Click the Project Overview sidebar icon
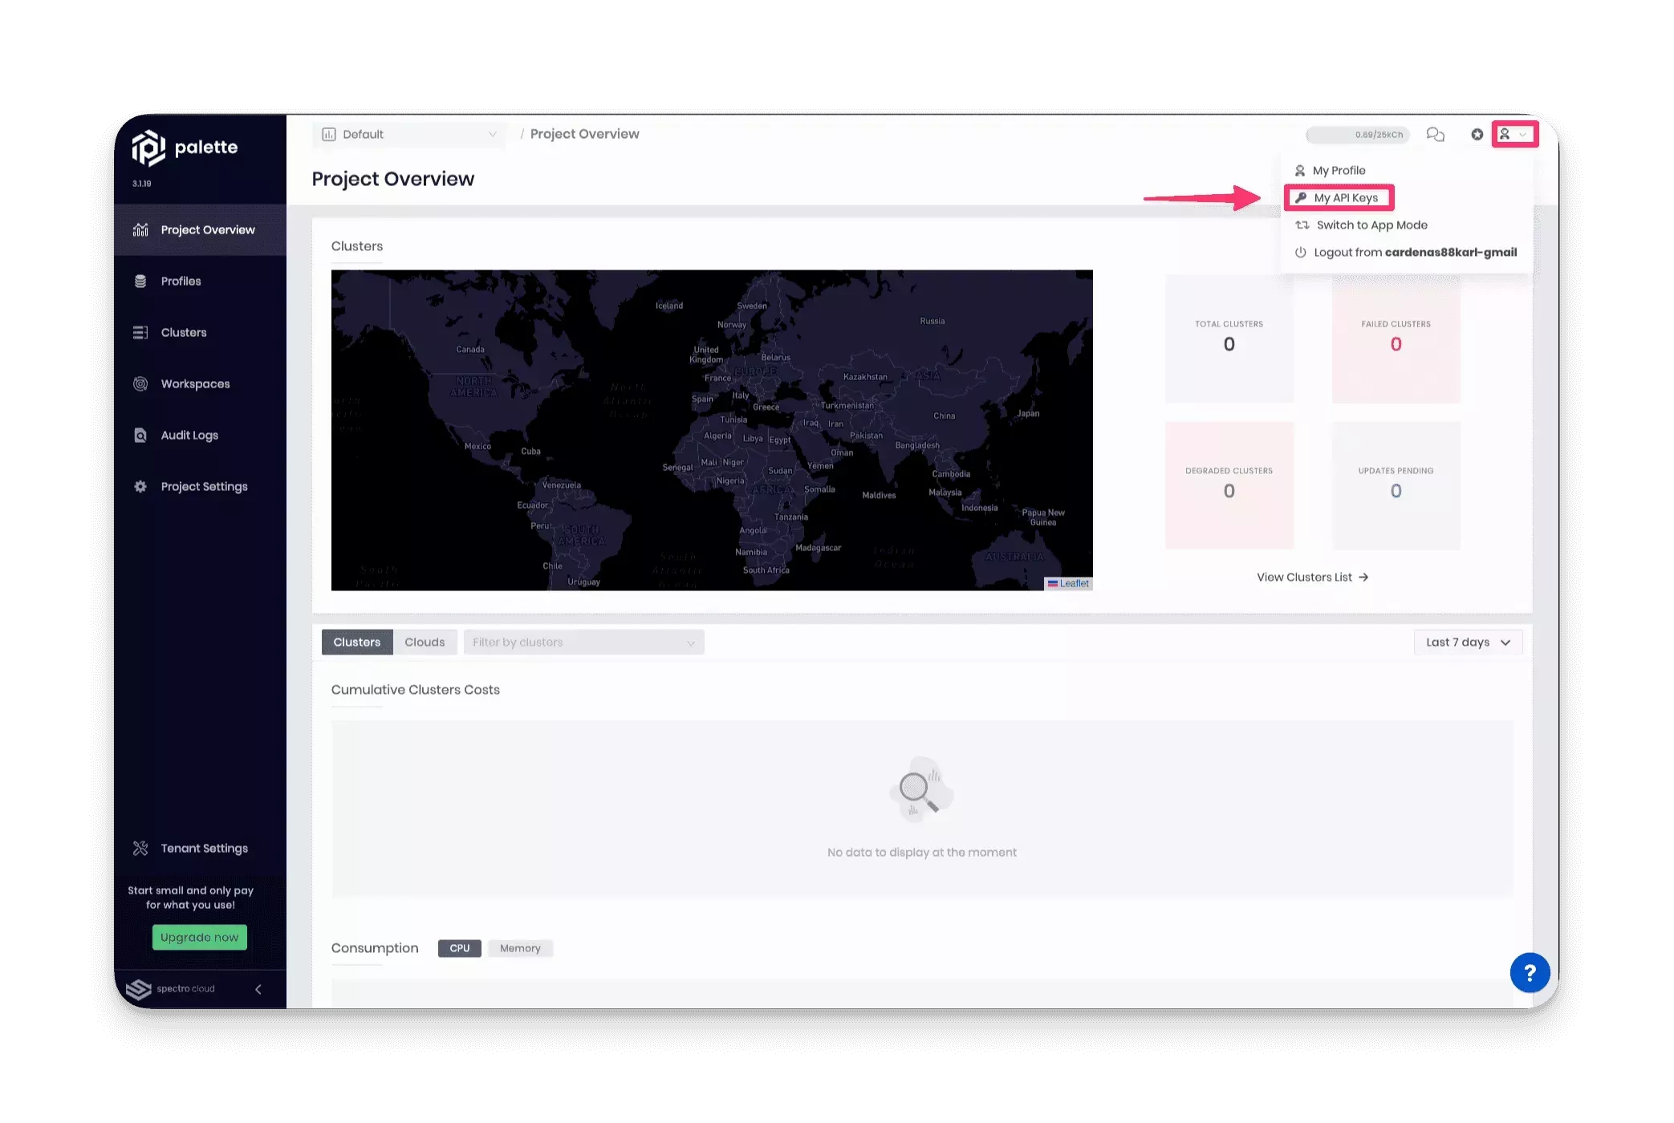 (x=140, y=229)
